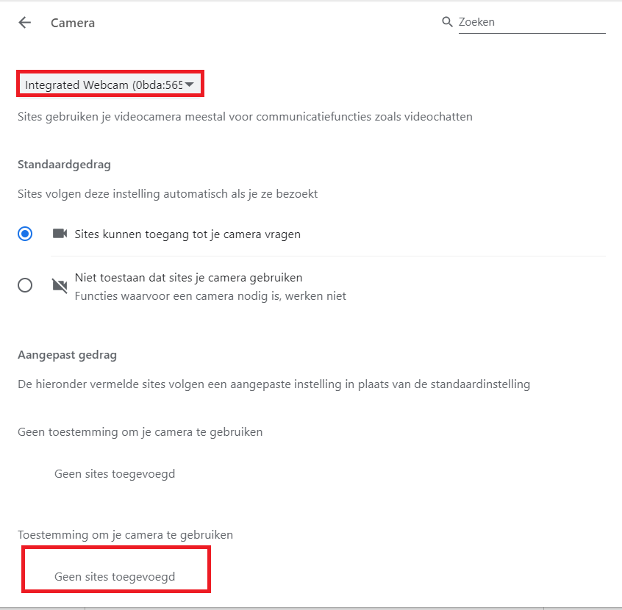
Task: Click the 'Camera' page title
Action: point(73,23)
